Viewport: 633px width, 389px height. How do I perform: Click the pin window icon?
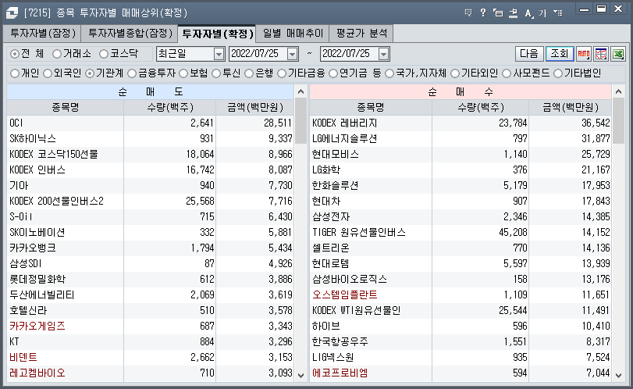point(513,13)
